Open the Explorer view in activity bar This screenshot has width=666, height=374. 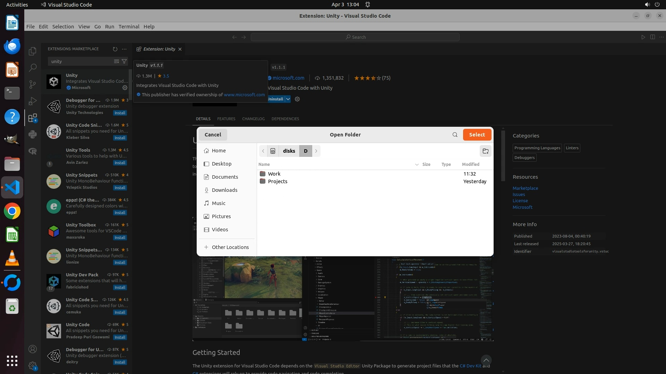[x=33, y=51]
